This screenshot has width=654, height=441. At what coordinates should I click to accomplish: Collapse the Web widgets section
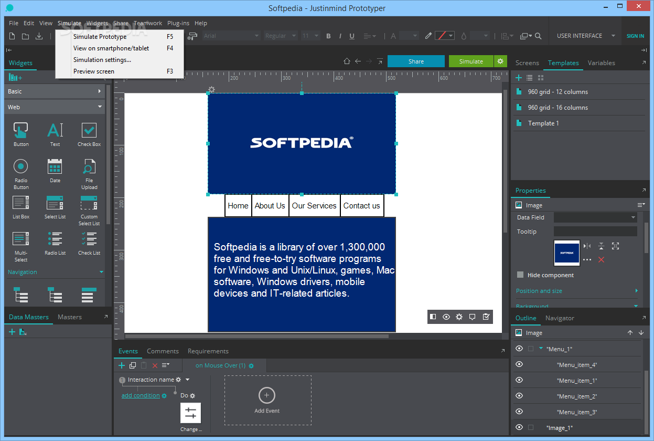point(55,107)
